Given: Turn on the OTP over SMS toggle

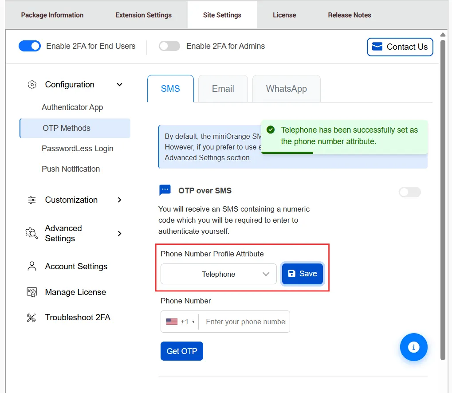Looking at the screenshot, I should pyautogui.click(x=409, y=192).
